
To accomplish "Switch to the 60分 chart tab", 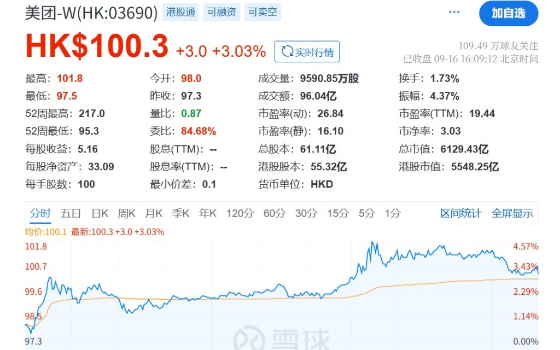I will tap(275, 213).
